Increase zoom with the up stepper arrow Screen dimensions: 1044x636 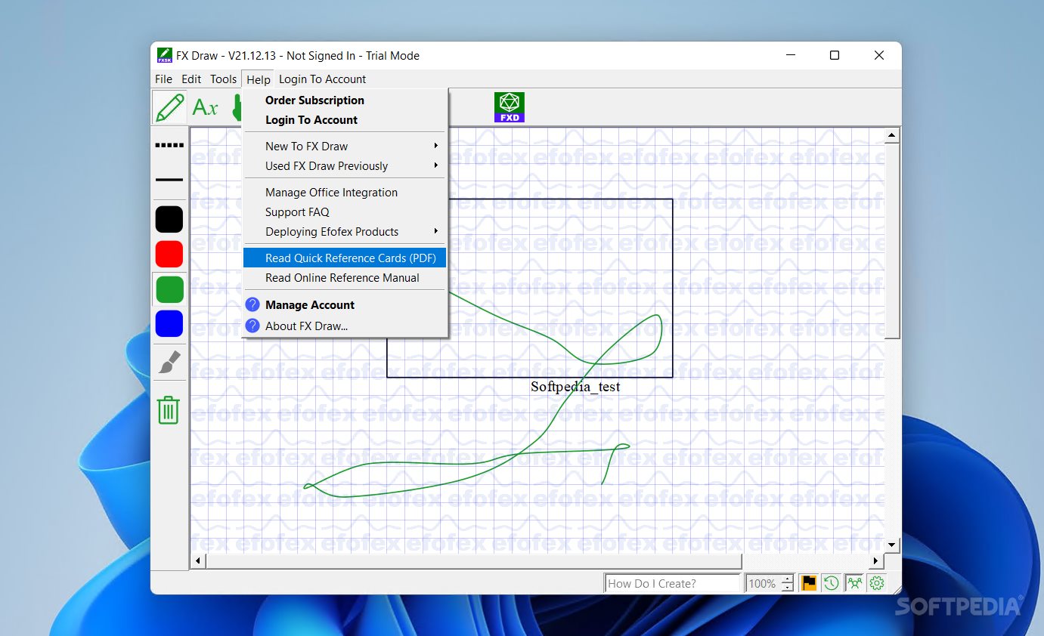[788, 579]
